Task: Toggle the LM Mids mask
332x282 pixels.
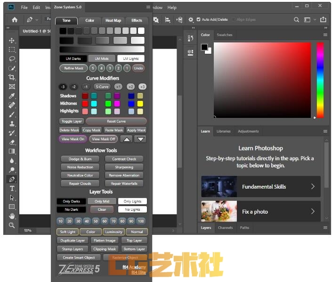Action: (x=102, y=58)
